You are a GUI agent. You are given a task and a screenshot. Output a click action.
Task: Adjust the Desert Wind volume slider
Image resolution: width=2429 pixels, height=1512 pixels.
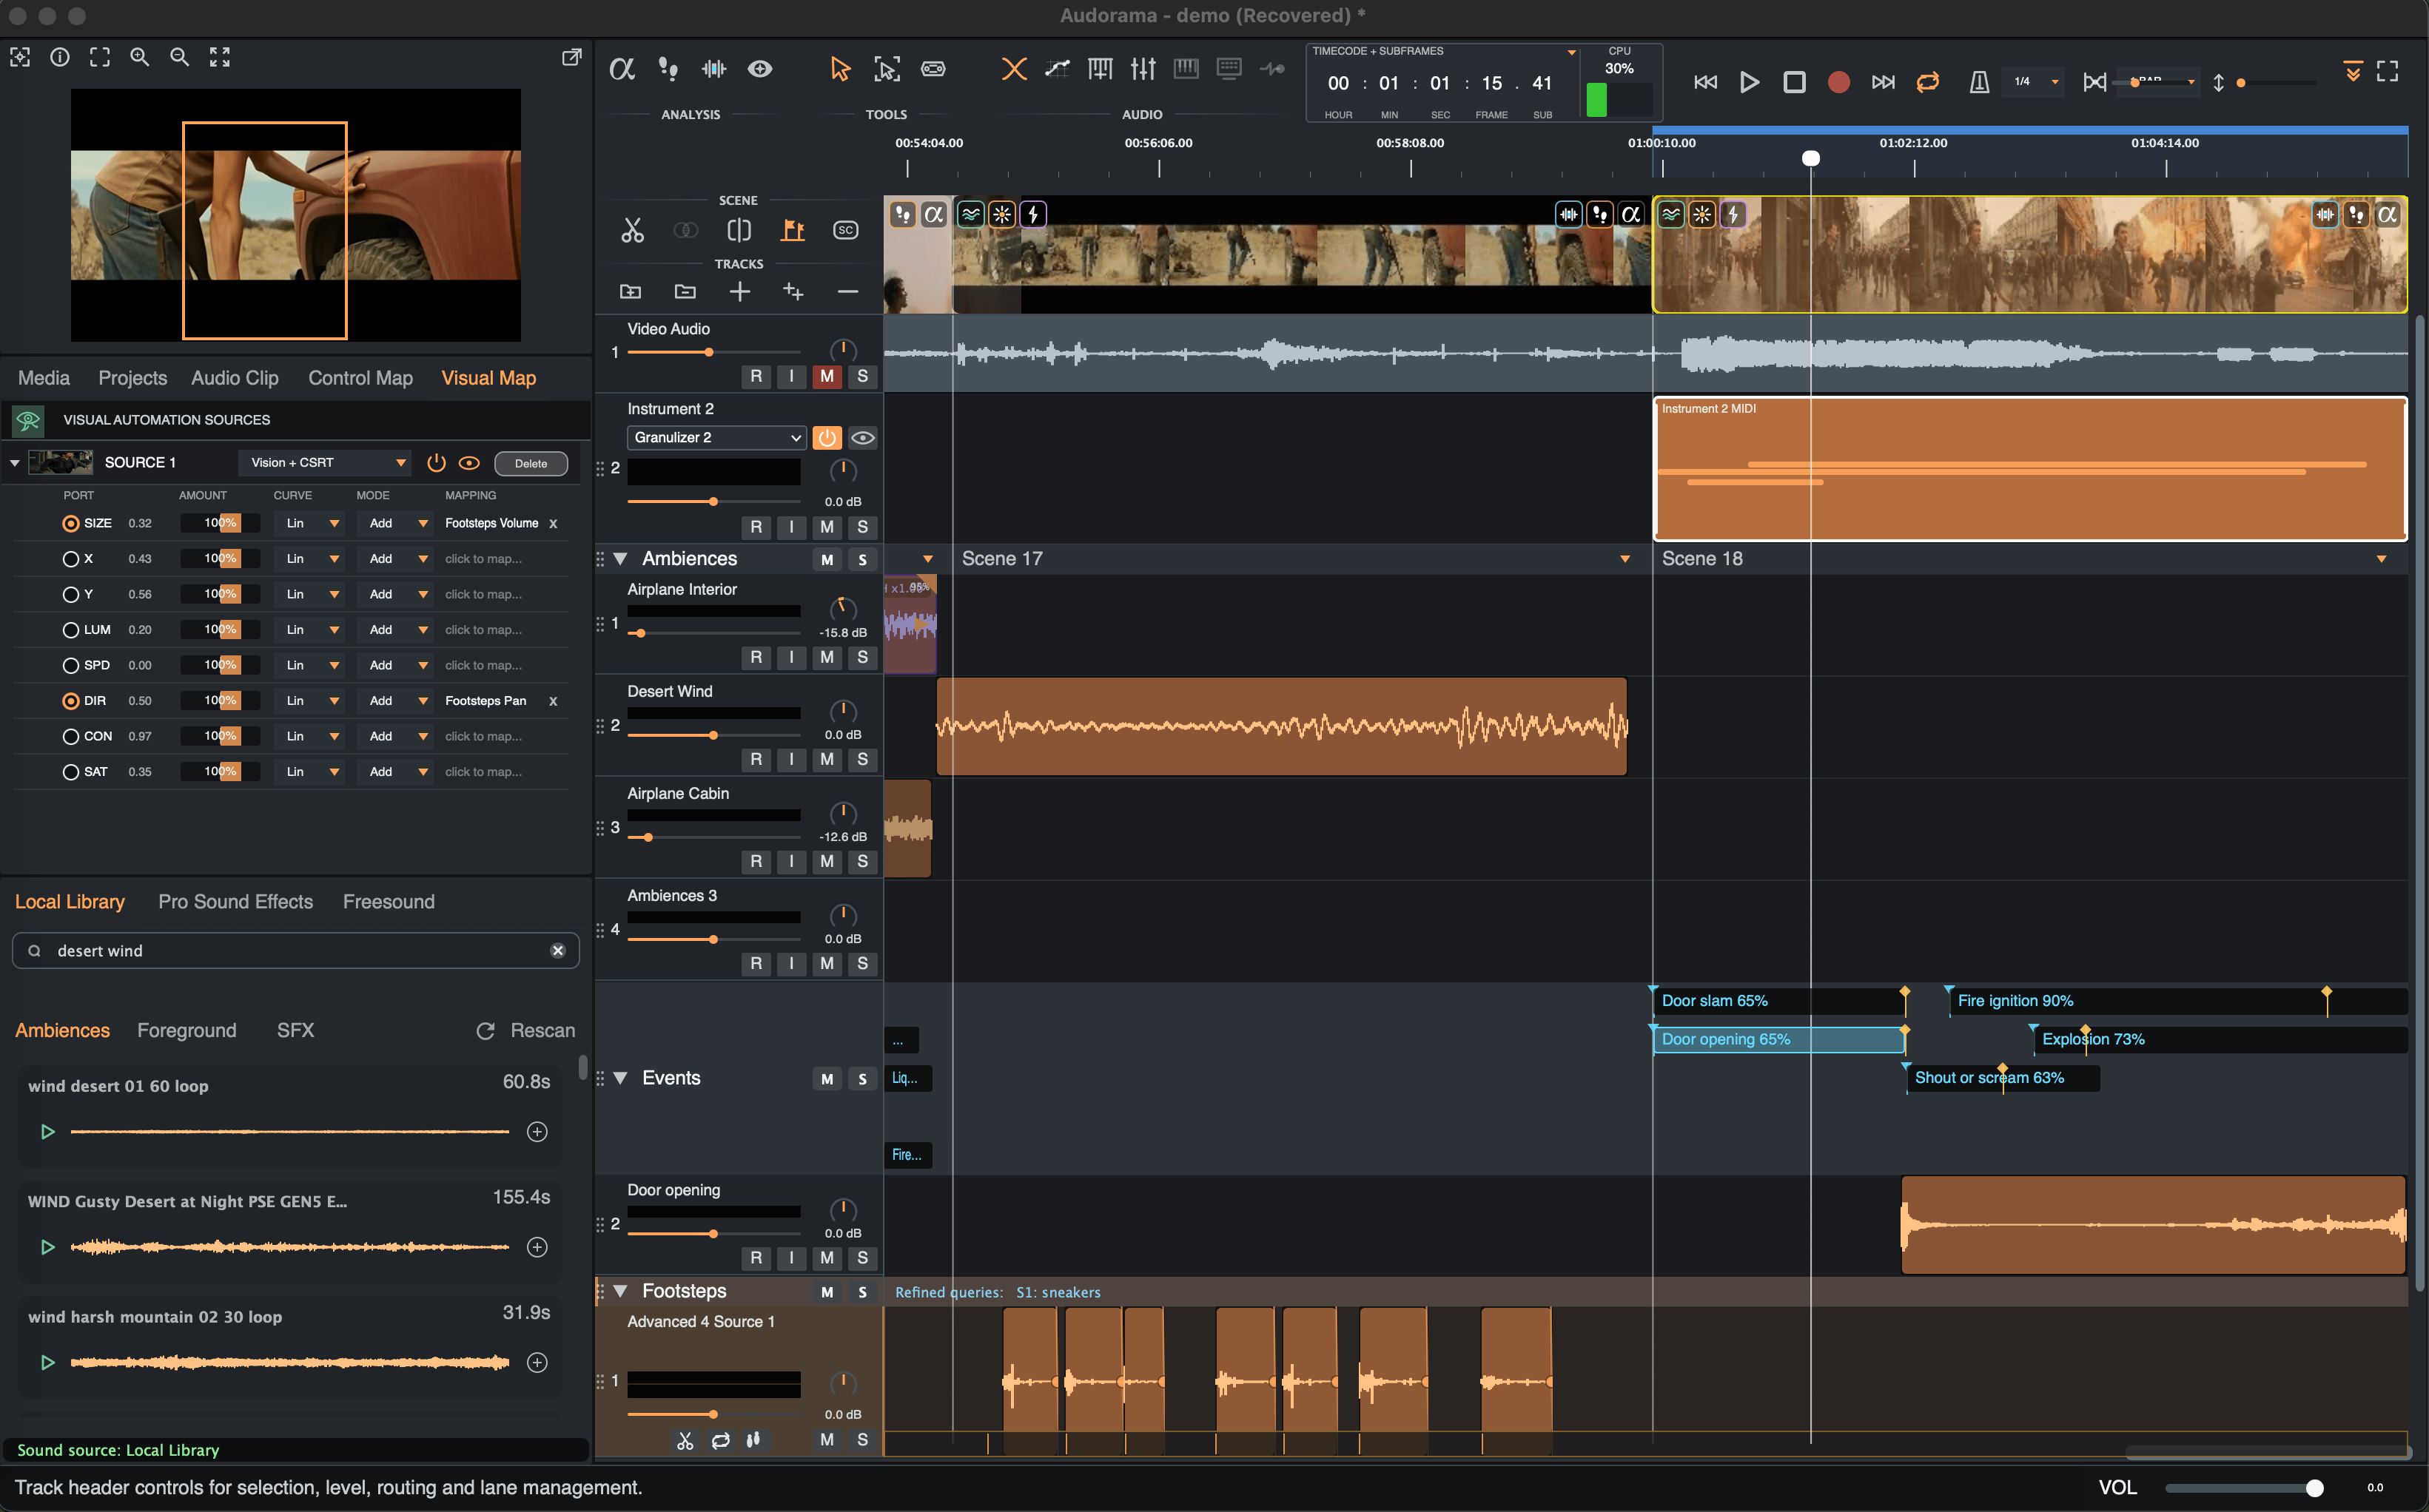coord(713,735)
